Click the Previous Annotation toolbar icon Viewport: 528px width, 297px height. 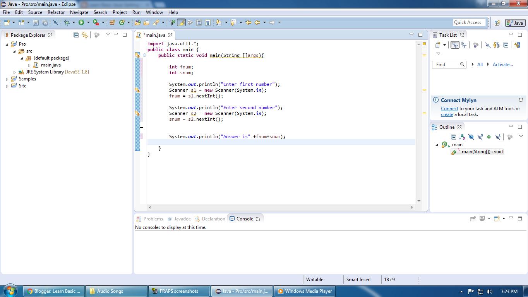click(x=233, y=22)
